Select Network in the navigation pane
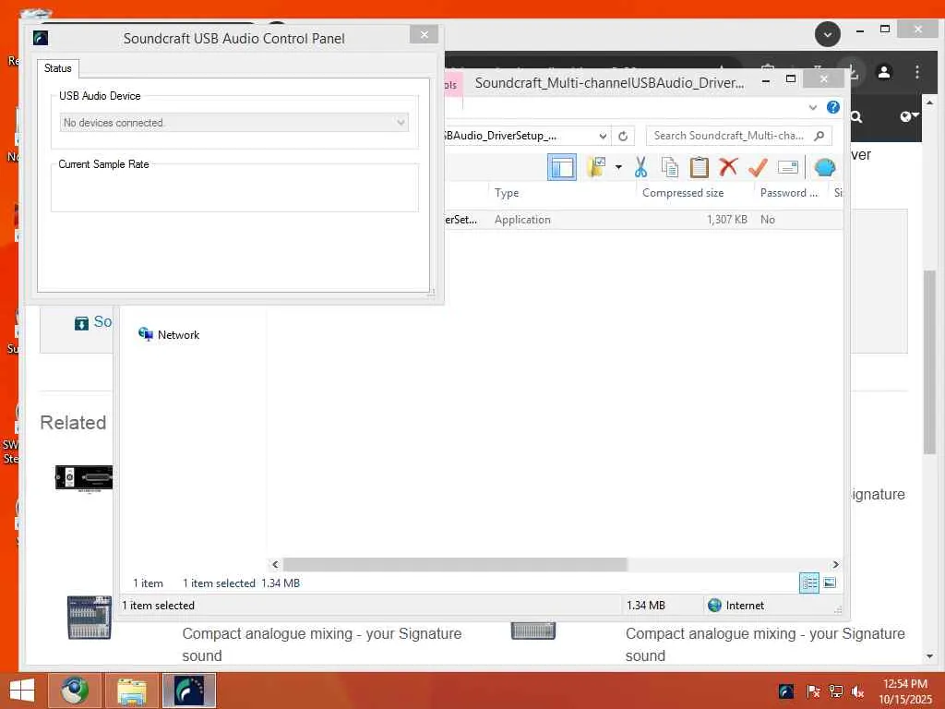 tap(169, 334)
